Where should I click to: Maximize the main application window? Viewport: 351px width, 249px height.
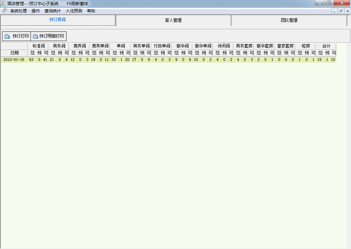[328, 3]
